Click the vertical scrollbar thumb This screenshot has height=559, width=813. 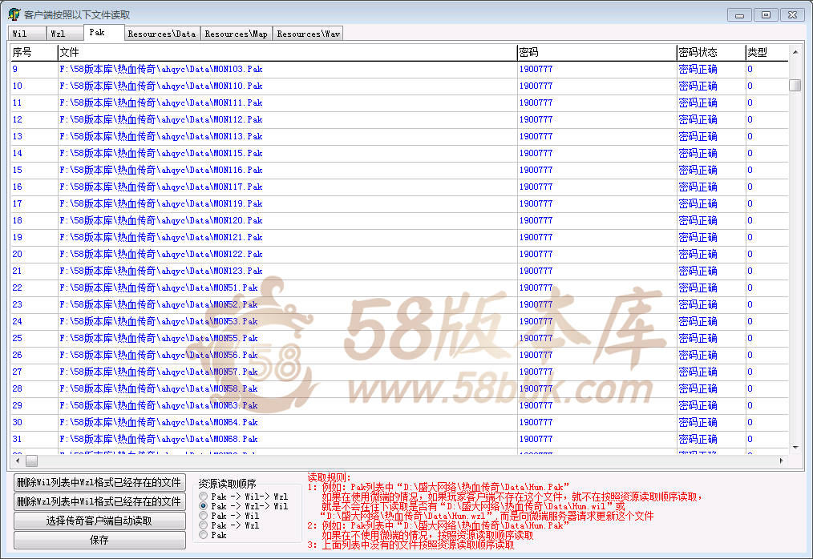click(795, 85)
